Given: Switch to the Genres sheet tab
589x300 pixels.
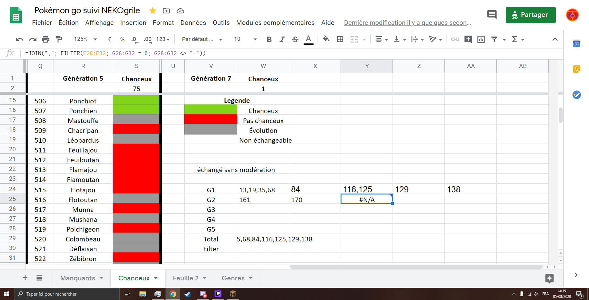Looking at the screenshot, I should (x=233, y=278).
